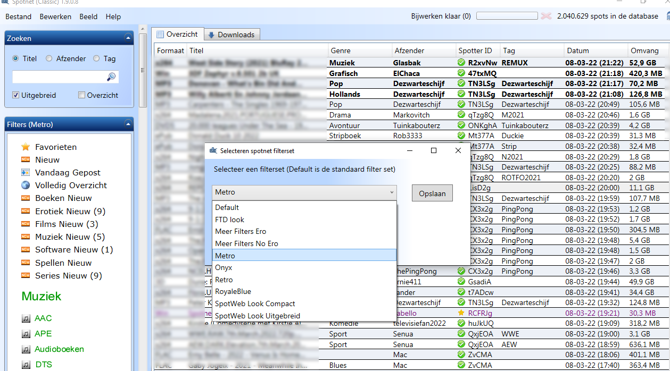
Task: Click the Software Nieuw (1) icon
Action: [x=26, y=249]
